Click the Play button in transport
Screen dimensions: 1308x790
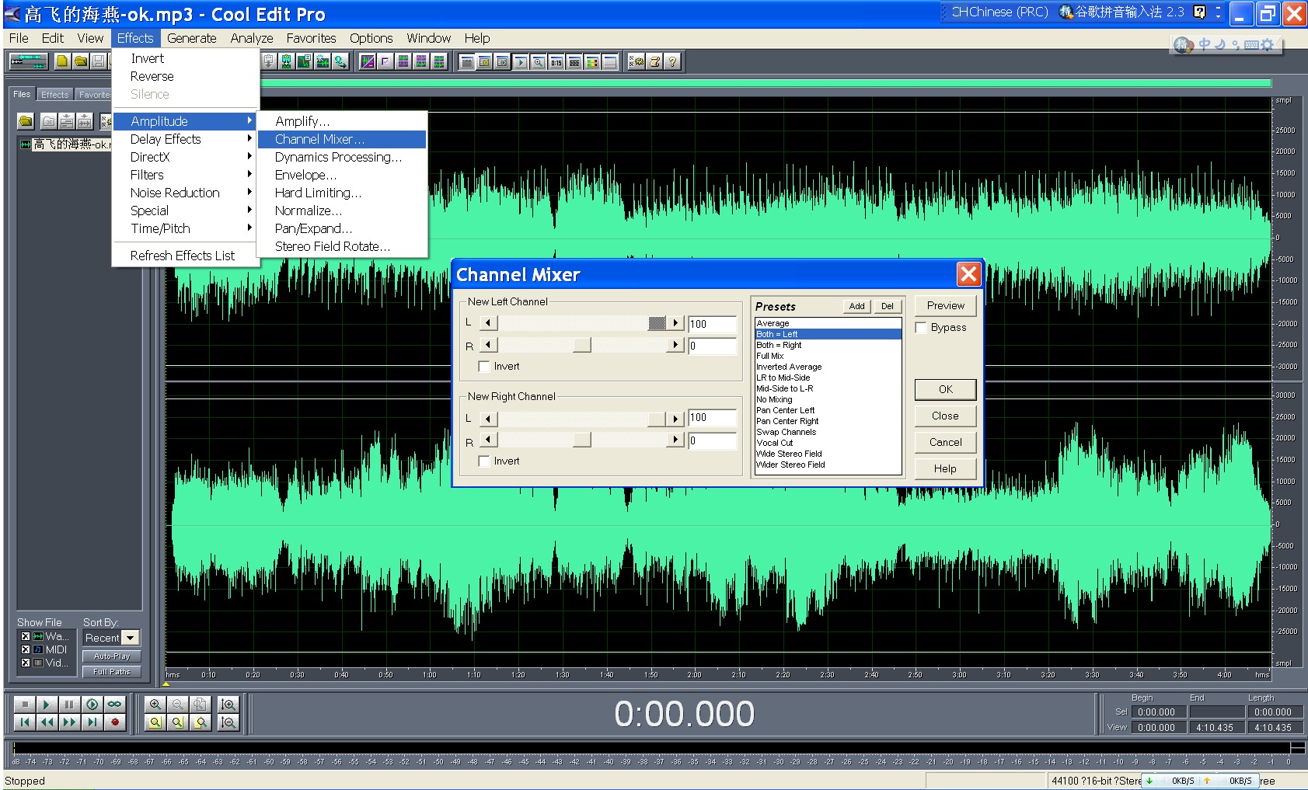[47, 704]
